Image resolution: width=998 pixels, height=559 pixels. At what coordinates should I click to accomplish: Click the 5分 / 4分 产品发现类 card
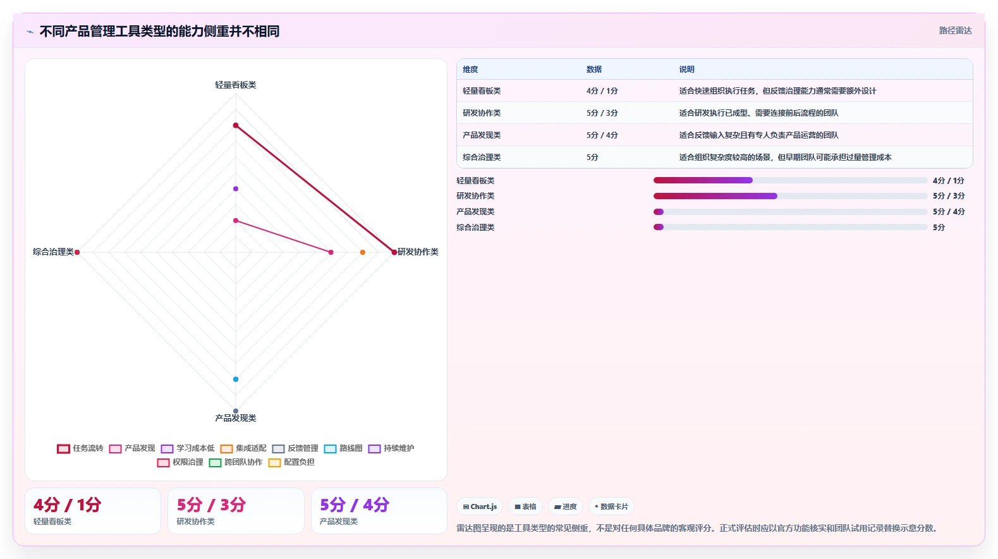pos(379,511)
